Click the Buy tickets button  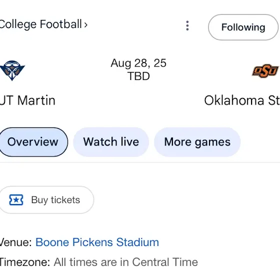coord(46,200)
